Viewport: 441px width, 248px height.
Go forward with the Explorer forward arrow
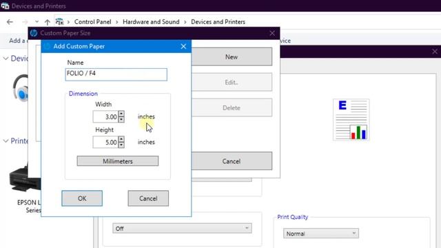25,22
